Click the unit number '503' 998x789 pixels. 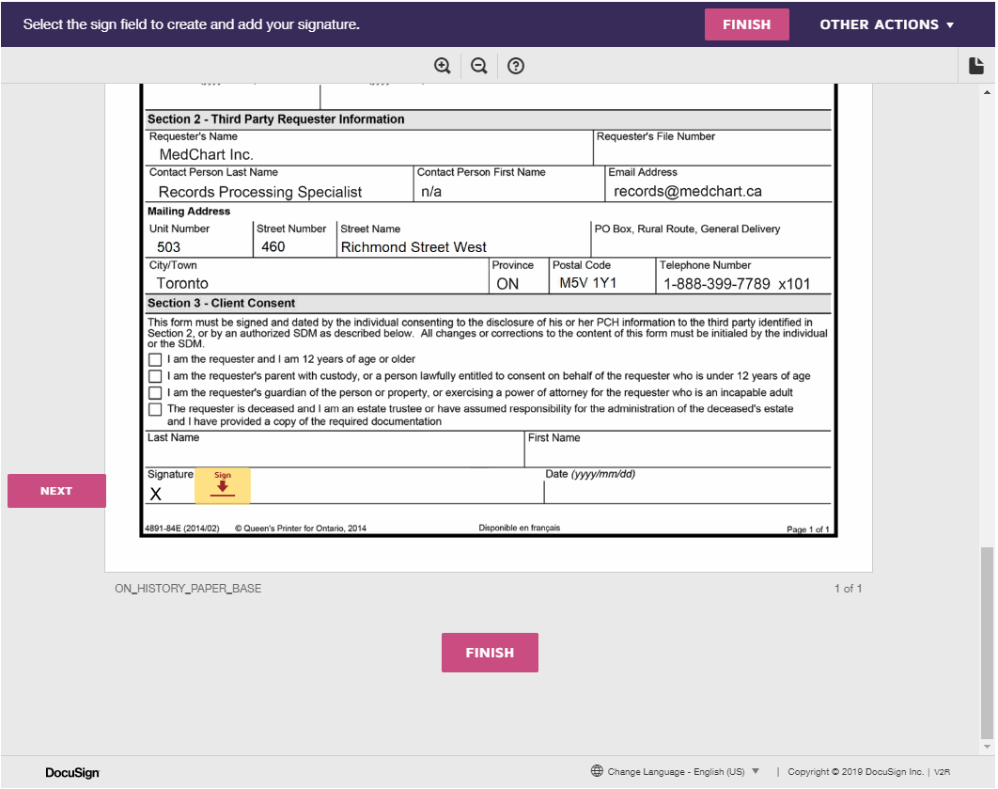(x=168, y=247)
